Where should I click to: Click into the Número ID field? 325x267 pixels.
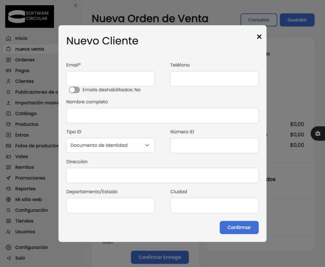[214, 146]
